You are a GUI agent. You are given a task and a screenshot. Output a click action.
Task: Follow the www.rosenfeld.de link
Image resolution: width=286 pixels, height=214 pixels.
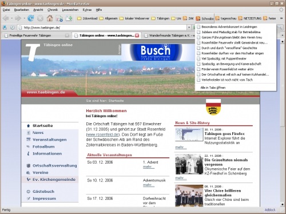pyautogui.click(x=103, y=134)
